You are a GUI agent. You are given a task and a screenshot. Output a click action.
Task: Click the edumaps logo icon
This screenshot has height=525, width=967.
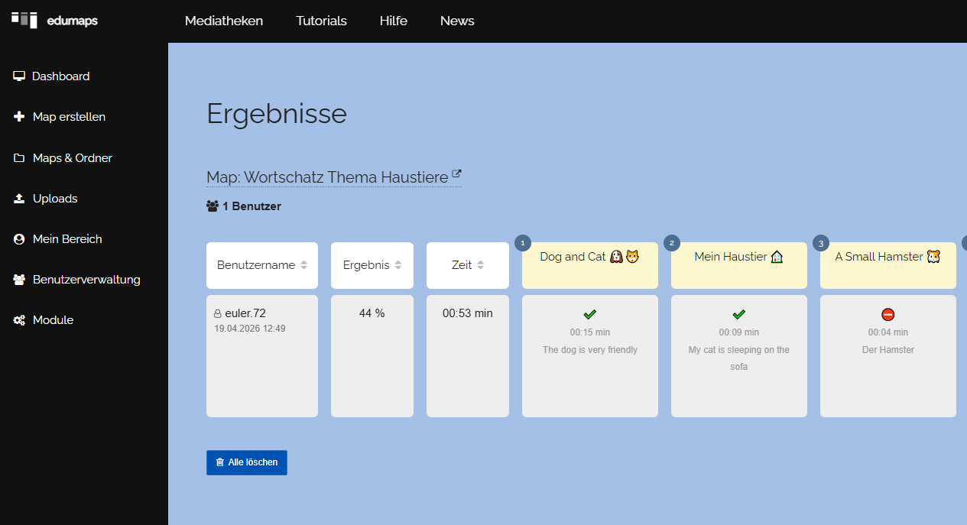click(24, 20)
